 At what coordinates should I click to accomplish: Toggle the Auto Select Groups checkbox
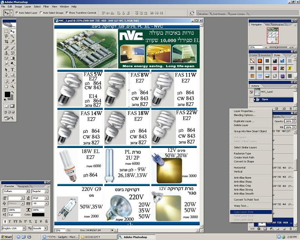point(41,12)
